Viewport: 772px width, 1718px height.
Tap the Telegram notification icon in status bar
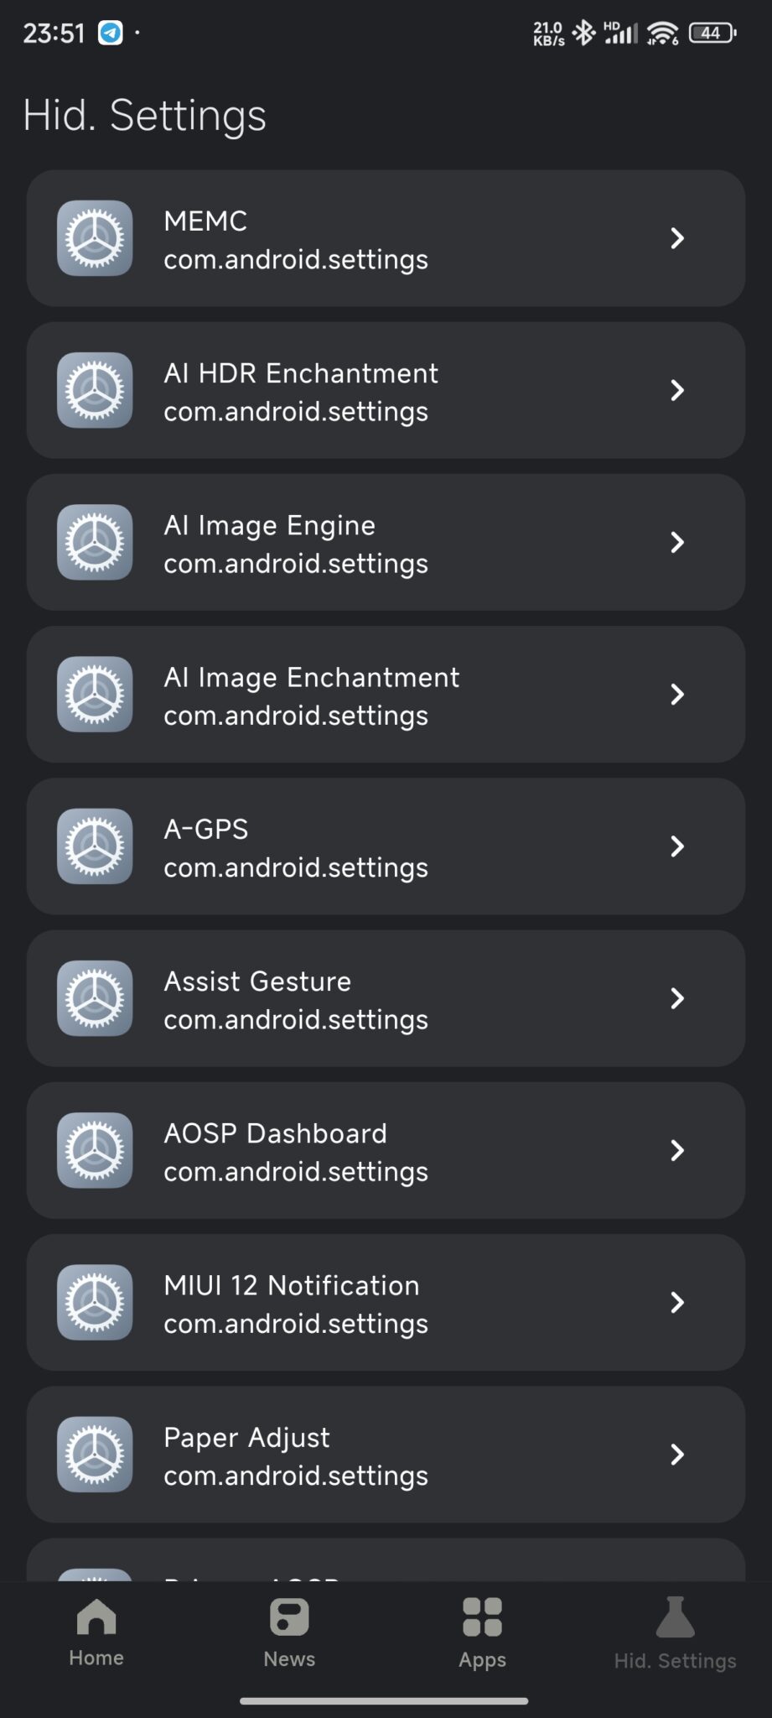pos(111,33)
